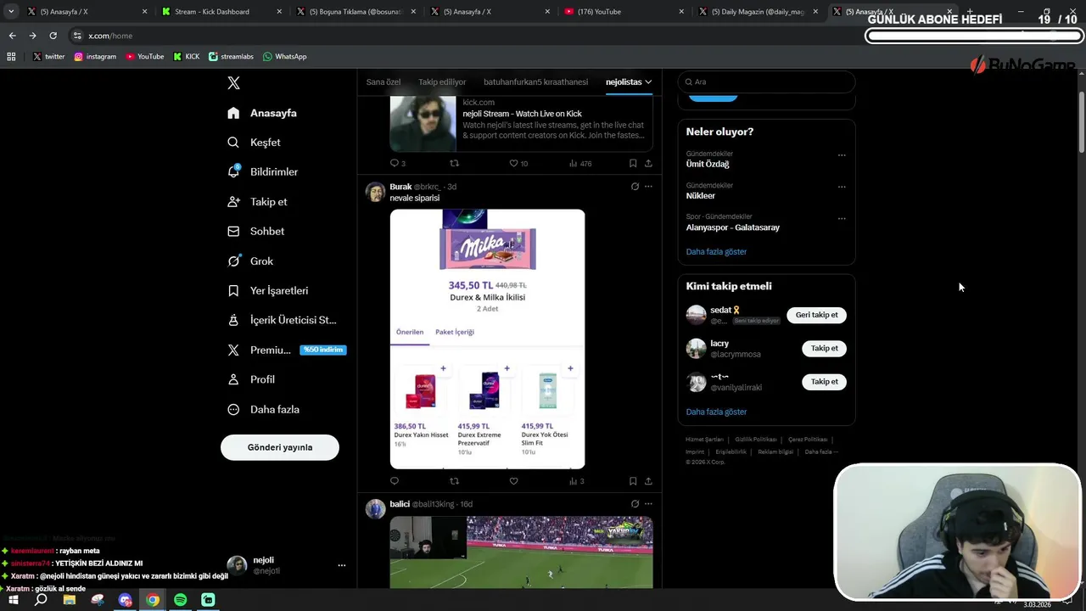Open Gizlilik Politikası footer link

(756, 440)
